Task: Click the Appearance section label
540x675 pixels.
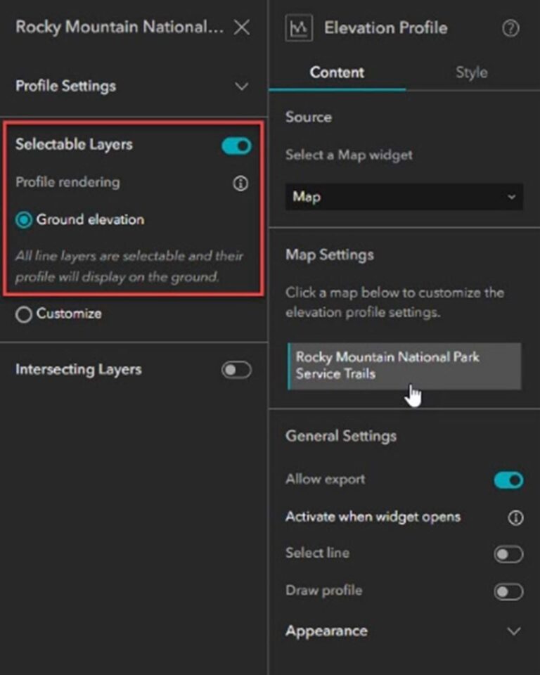Action: click(326, 631)
